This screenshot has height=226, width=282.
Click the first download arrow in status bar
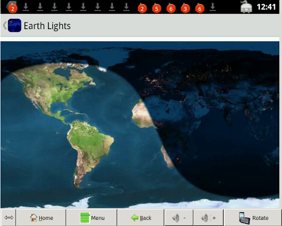[x=26, y=7]
